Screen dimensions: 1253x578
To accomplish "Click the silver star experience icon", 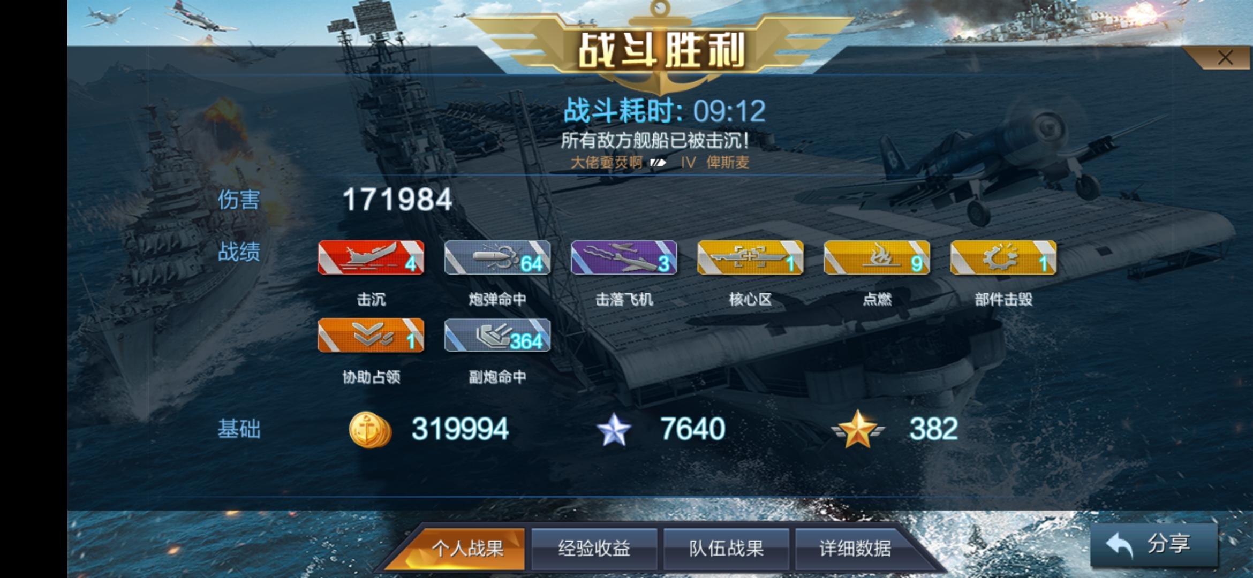I will (614, 430).
